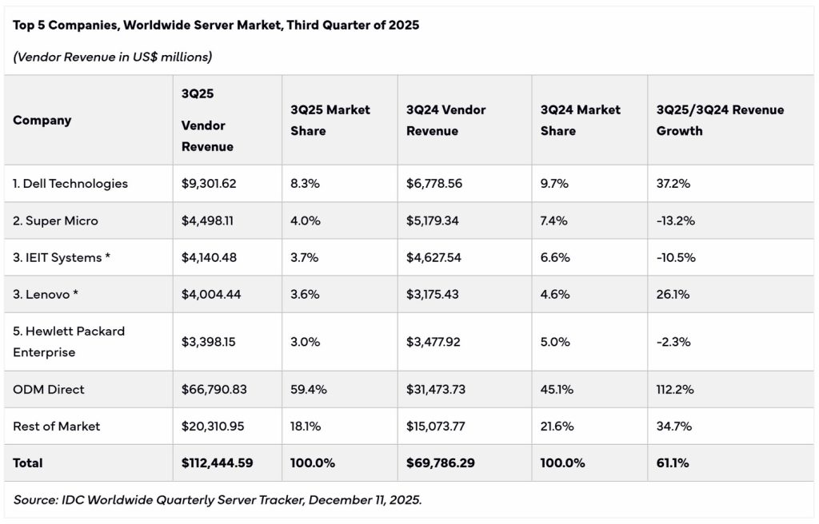The image size is (819, 524).
Task: Click the Hewlett Packard Enterprise row label
Action: pyautogui.click(x=69, y=341)
